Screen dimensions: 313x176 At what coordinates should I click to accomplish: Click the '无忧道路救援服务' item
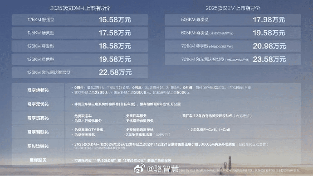pos(140,121)
